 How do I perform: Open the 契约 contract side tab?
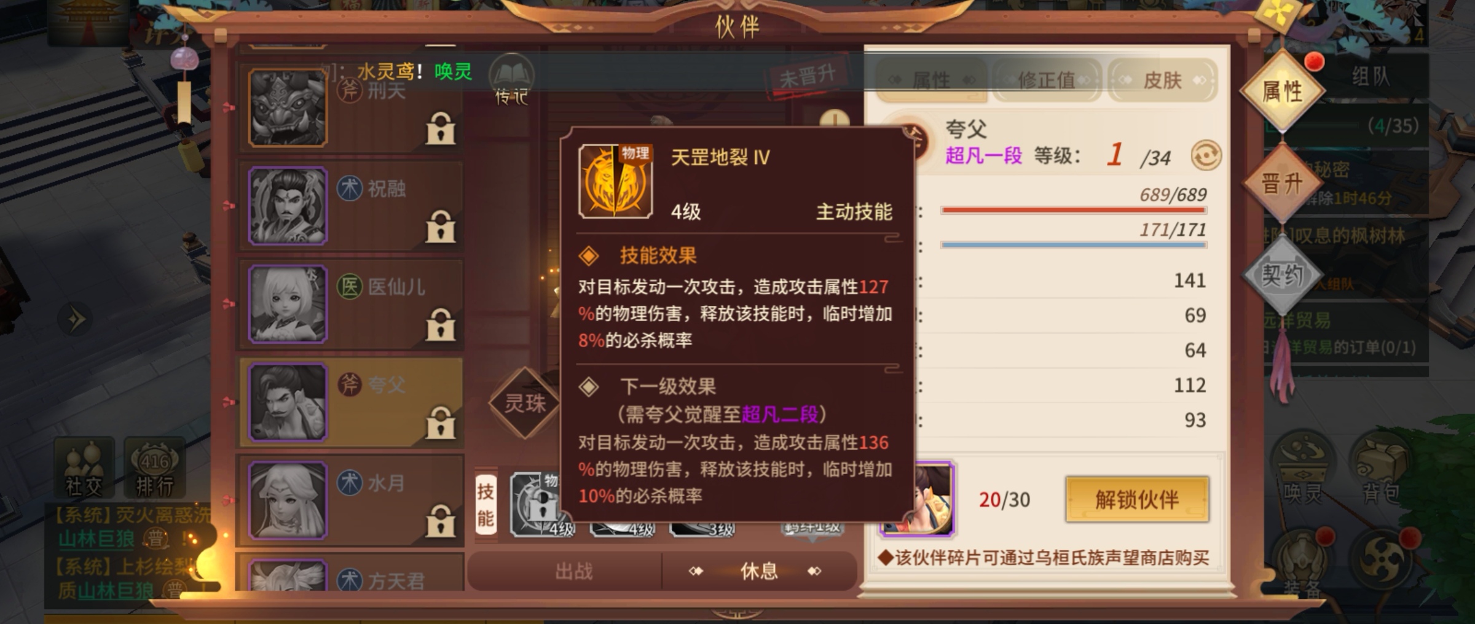click(1283, 275)
